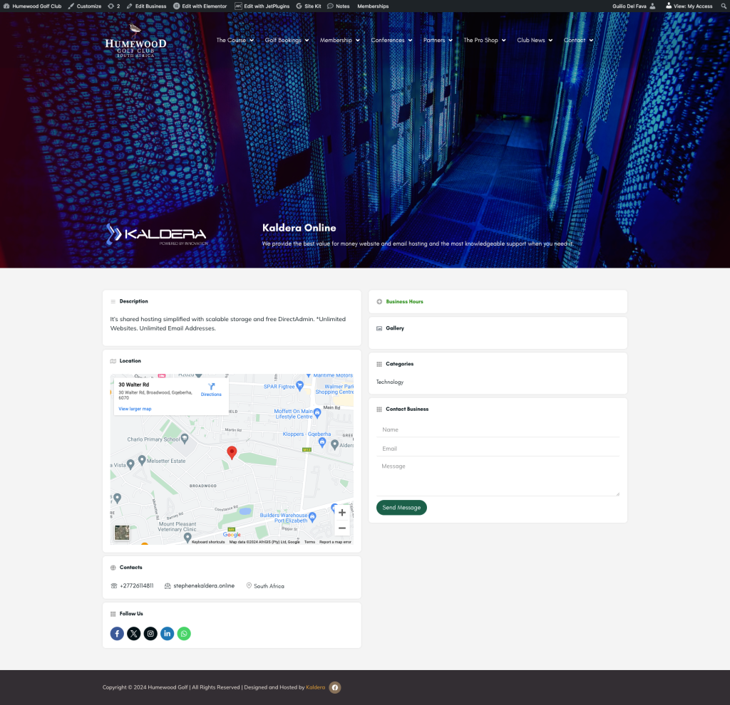Open the WhatsApp social icon
This screenshot has height=705, width=730.
pyautogui.click(x=184, y=633)
